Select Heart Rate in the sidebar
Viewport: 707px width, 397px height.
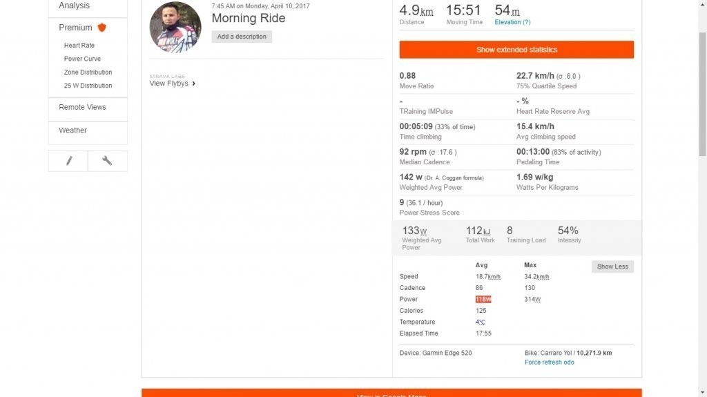click(x=79, y=46)
